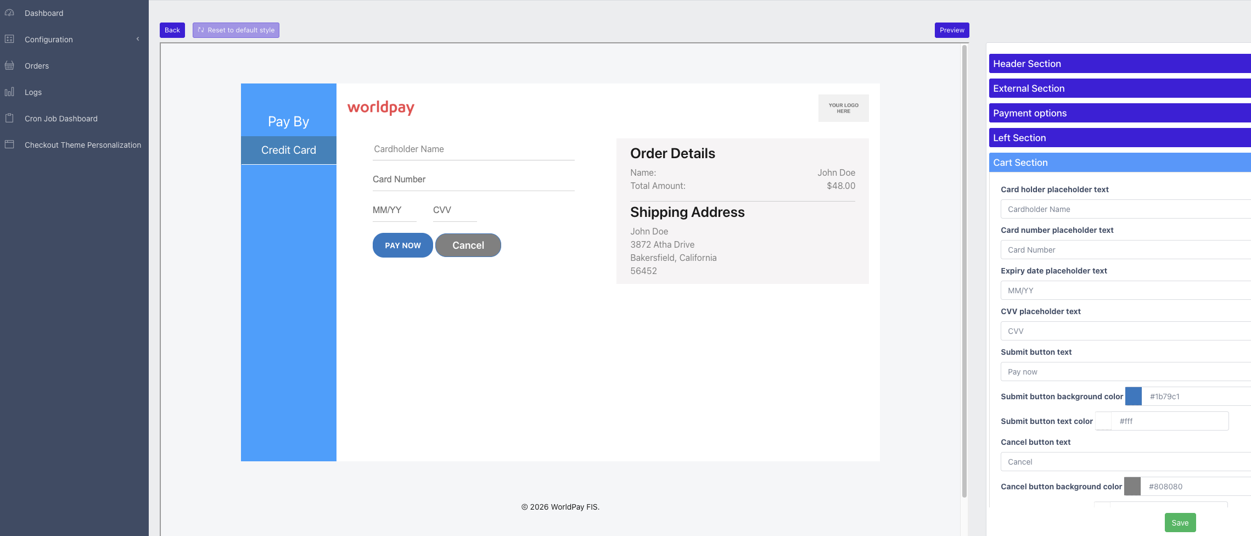Screen dimensions: 1251x536
Task: Click the Checkout Theme Personalization window icon
Action: [x=9, y=144]
